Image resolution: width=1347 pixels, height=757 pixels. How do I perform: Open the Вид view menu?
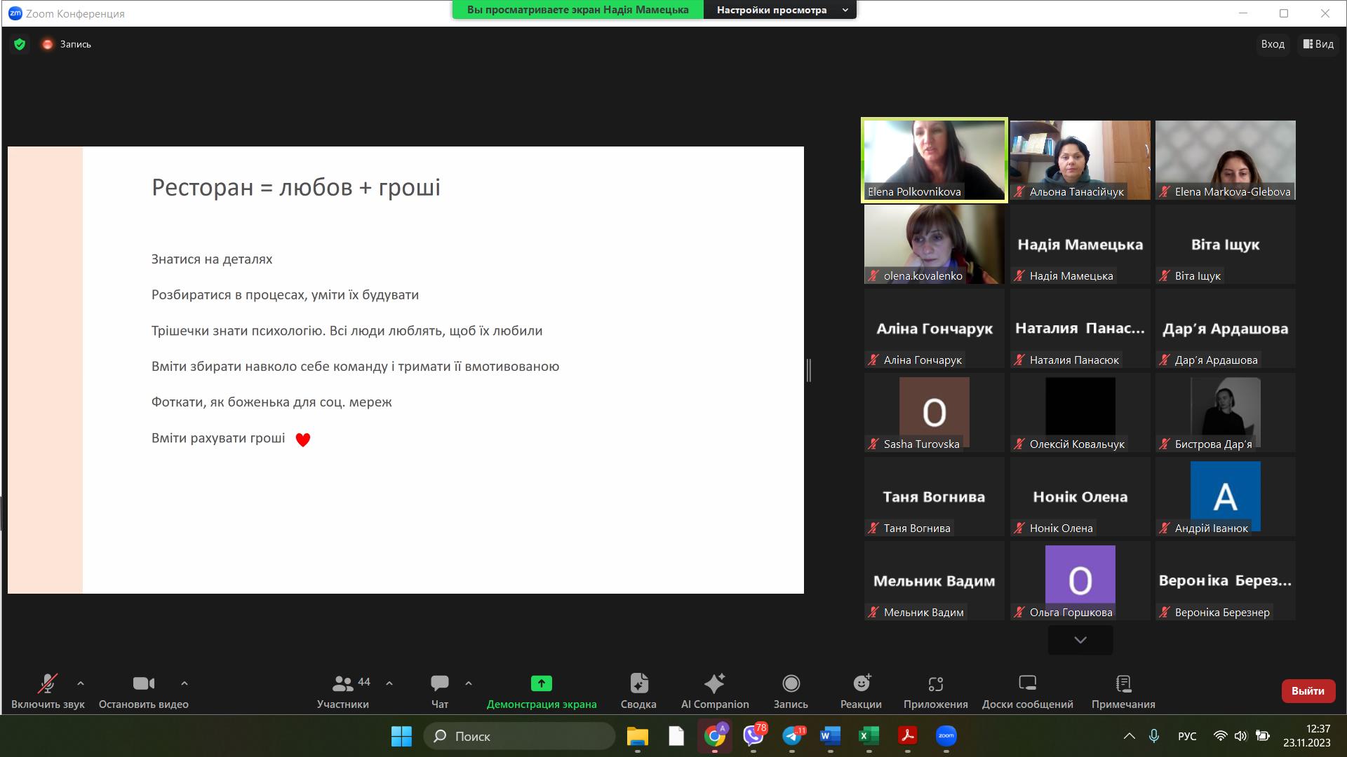pos(1318,44)
